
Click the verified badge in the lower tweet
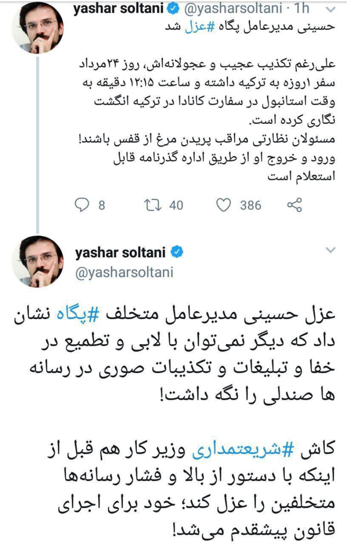coord(177,253)
